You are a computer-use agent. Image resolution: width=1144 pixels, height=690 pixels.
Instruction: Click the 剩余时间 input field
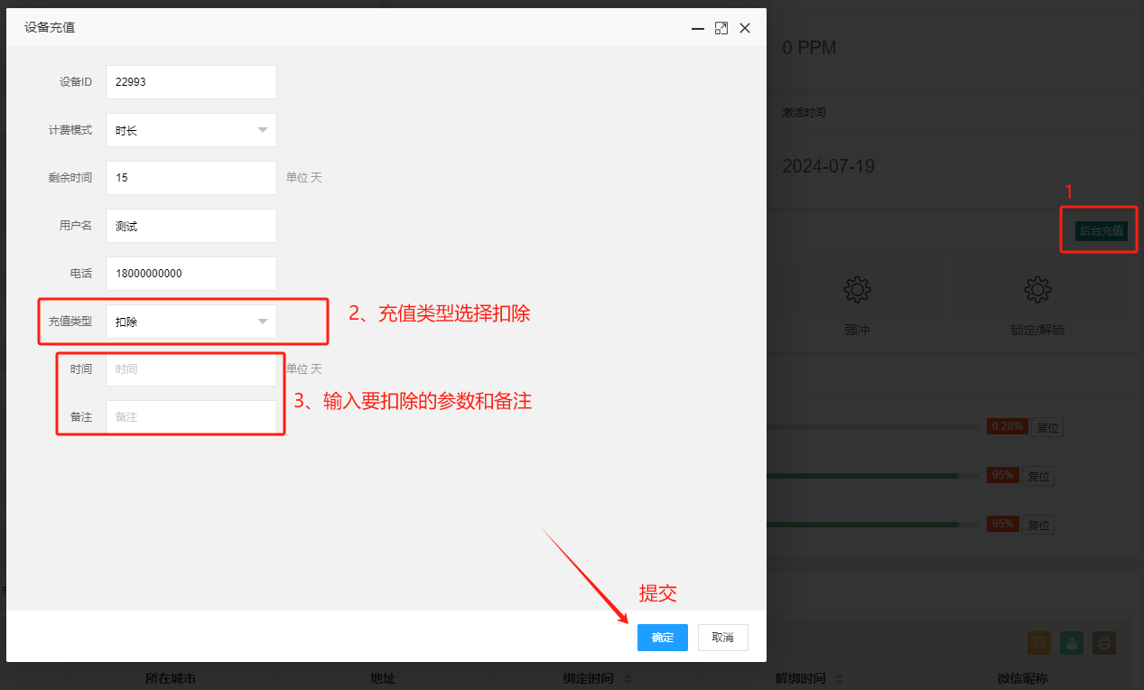pyautogui.click(x=191, y=178)
